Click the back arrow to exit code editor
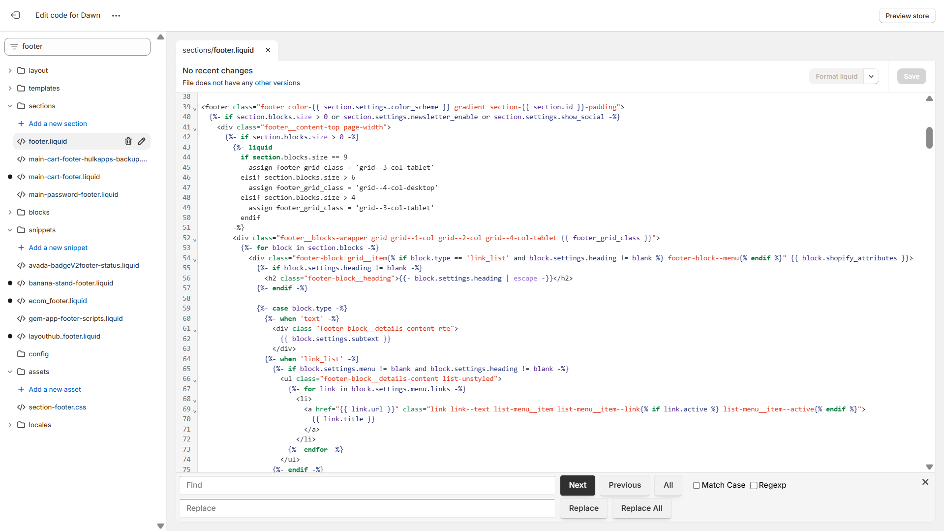 [x=15, y=15]
